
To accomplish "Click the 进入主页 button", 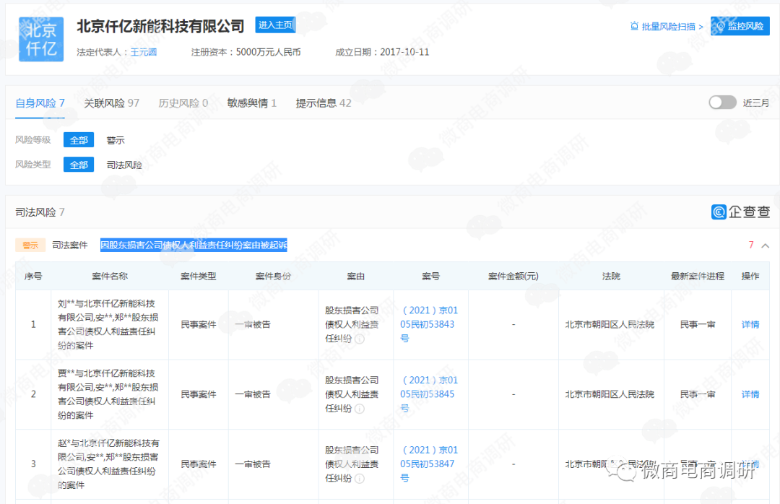I will pyautogui.click(x=275, y=24).
